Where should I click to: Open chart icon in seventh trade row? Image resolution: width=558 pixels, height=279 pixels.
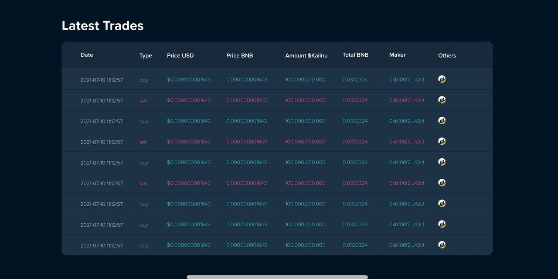coord(442,204)
